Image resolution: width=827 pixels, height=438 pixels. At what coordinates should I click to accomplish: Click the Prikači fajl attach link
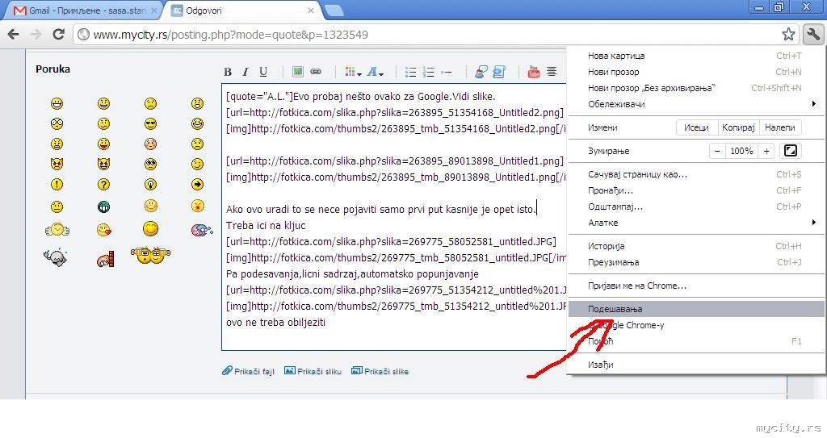point(249,371)
